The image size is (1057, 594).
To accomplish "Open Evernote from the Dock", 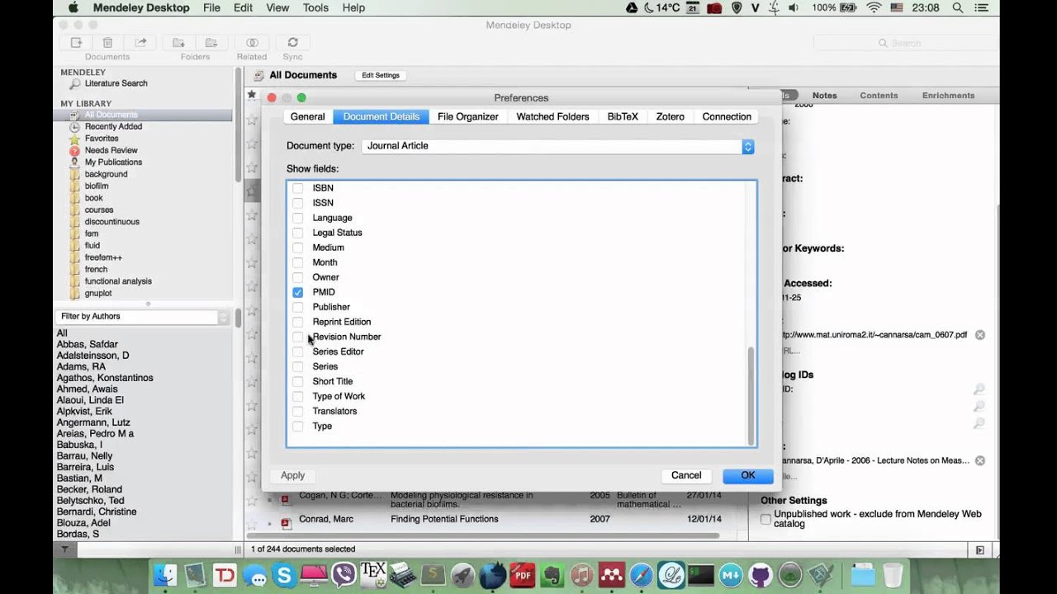I will pos(552,575).
